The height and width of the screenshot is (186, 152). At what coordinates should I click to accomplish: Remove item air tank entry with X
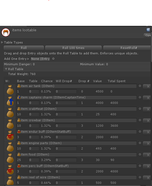pyautogui.click(x=147, y=86)
